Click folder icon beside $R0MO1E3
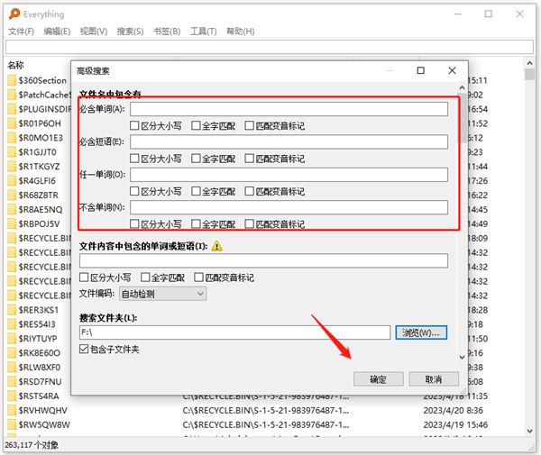The height and width of the screenshot is (455, 541). click(12, 138)
